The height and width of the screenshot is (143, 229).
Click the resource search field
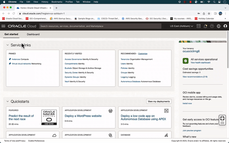point(100,26)
